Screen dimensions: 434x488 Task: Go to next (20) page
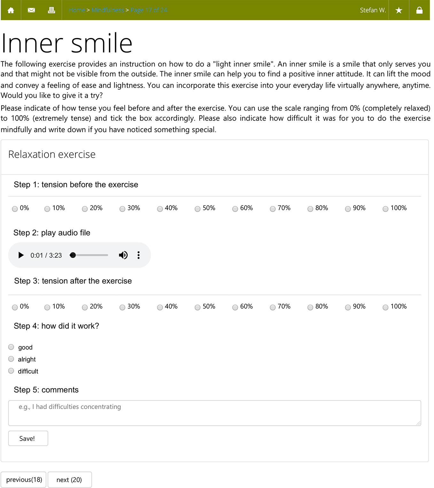69,479
